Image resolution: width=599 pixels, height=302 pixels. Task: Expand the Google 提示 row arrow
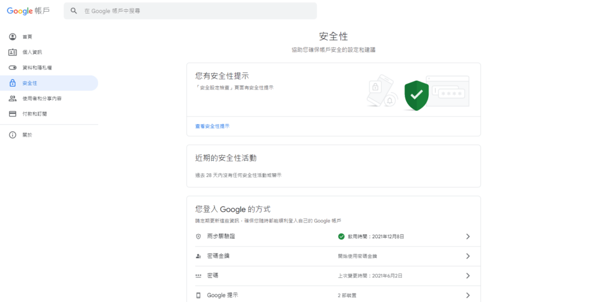tap(467, 295)
